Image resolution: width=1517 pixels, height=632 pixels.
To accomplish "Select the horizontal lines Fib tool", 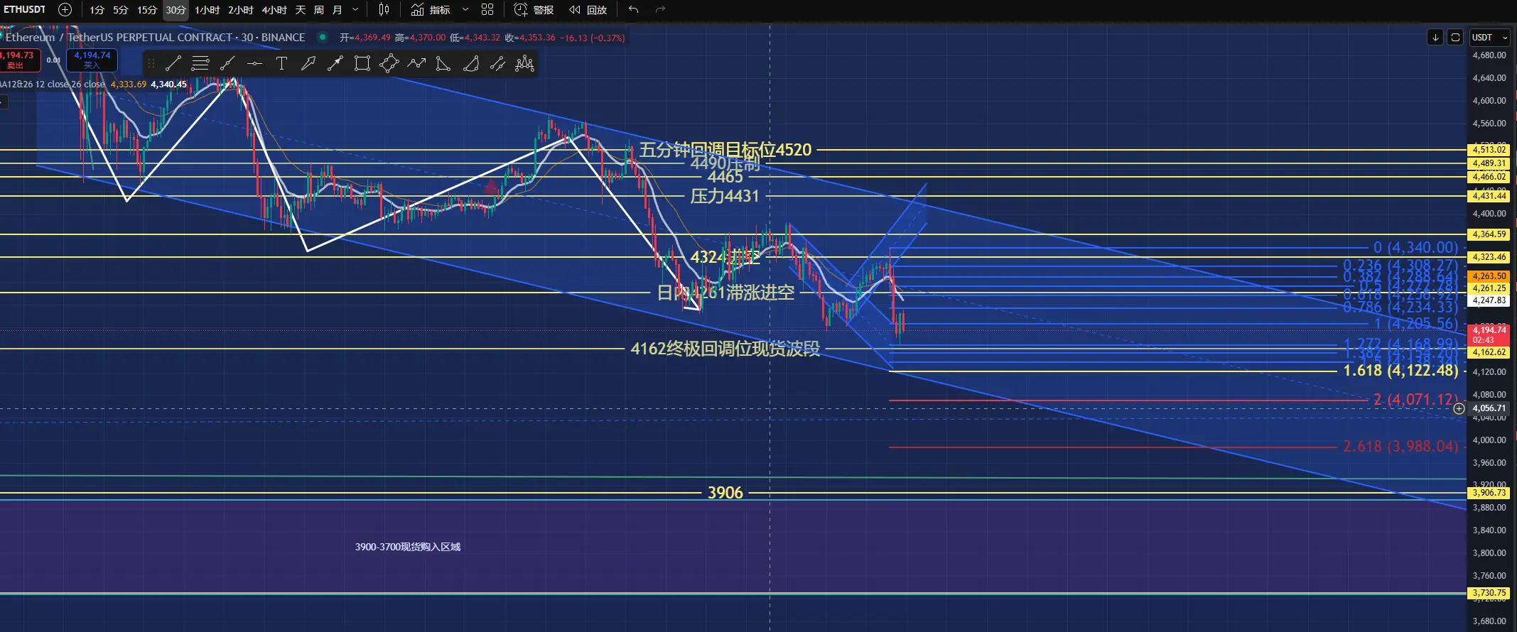I will (x=200, y=64).
